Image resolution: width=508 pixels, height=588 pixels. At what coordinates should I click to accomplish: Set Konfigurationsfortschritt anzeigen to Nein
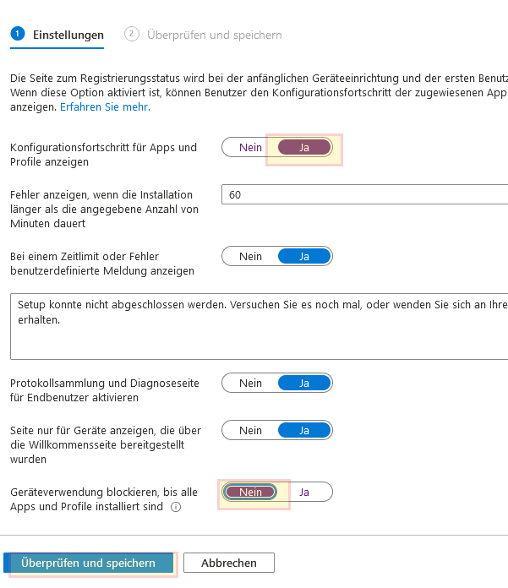point(250,147)
